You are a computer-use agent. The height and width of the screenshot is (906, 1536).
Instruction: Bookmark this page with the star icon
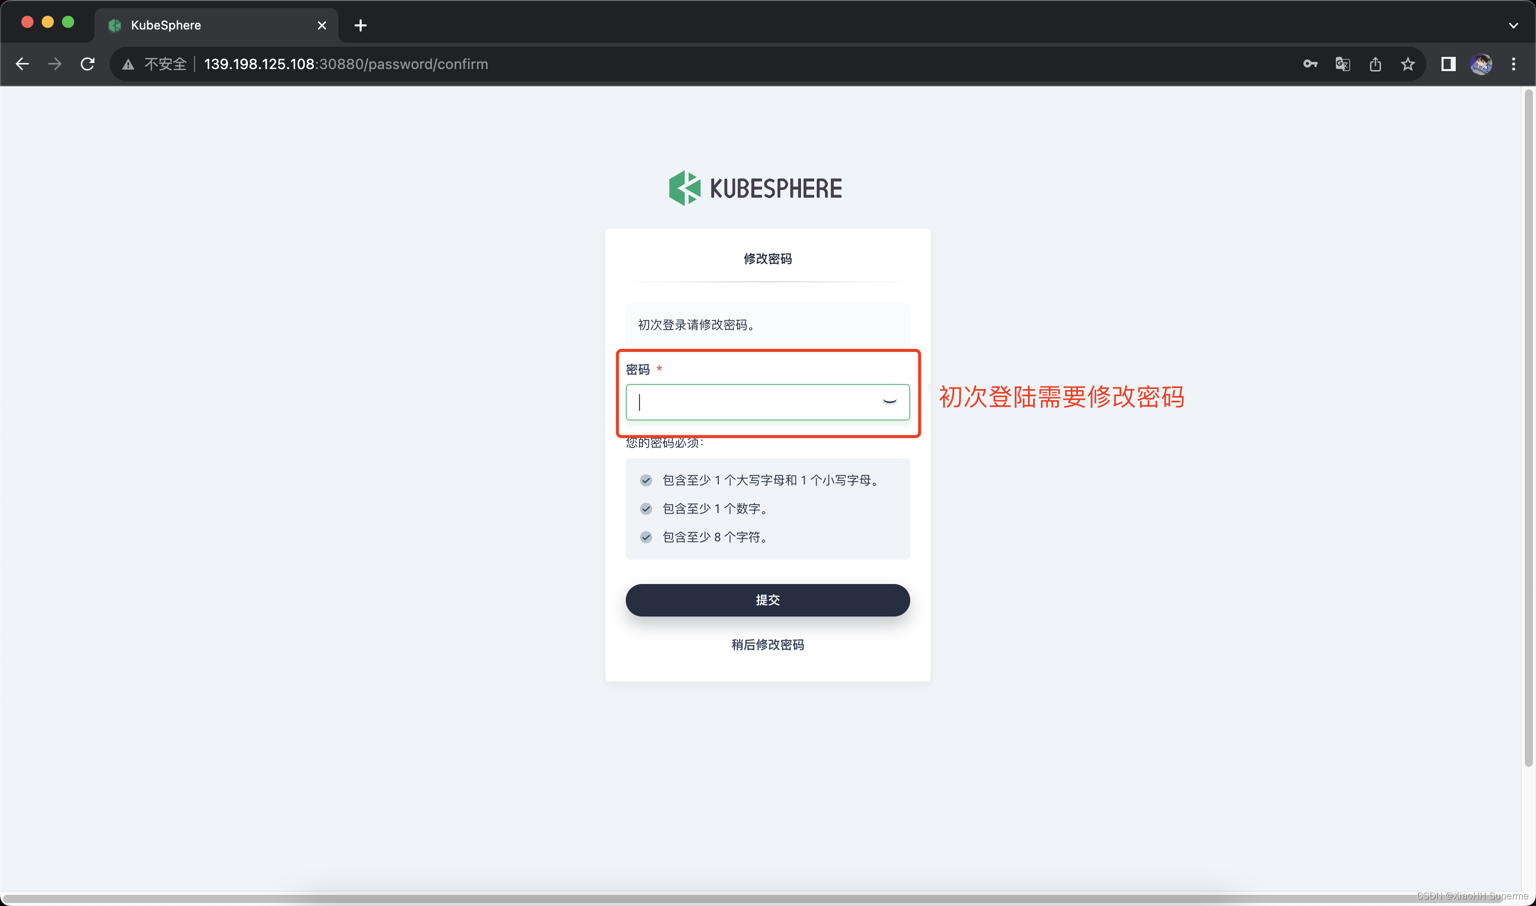click(1408, 64)
